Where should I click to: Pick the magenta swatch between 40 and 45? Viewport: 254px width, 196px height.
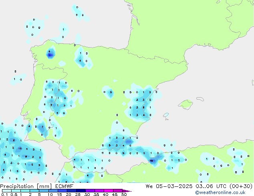(x=109, y=191)
